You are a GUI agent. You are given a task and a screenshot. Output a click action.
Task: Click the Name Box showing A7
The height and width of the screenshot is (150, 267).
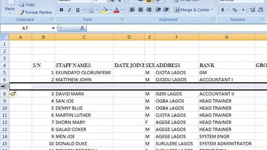tap(25, 28)
